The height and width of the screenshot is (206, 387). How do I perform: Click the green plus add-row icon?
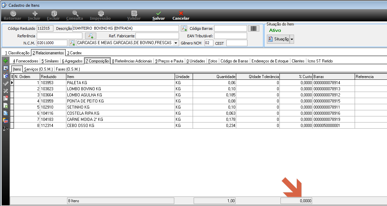[x=5, y=61]
